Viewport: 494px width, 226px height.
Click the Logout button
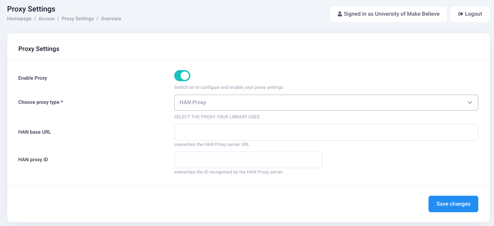click(470, 14)
